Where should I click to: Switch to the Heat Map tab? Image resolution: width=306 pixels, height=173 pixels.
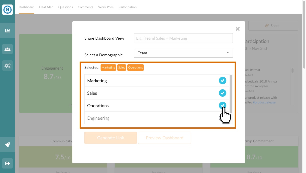(46, 7)
